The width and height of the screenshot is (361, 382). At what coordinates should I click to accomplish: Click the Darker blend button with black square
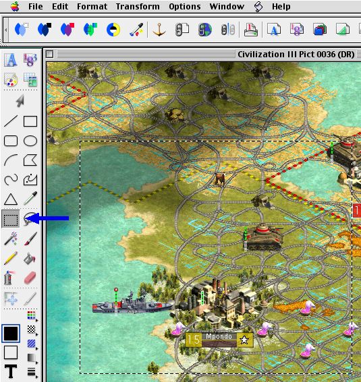tap(45, 30)
